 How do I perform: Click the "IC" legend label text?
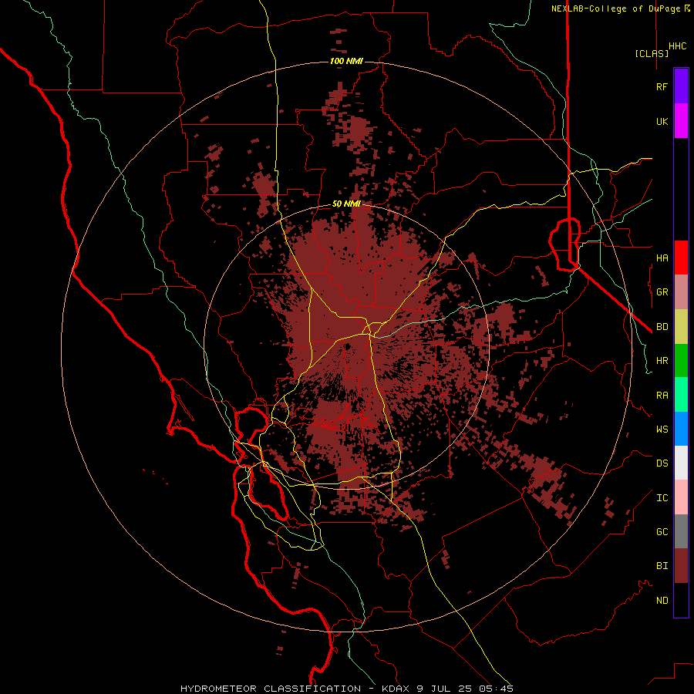(x=662, y=498)
